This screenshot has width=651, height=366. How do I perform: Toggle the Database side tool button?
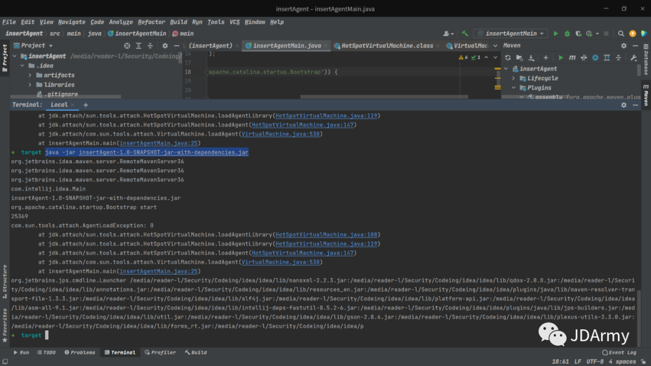pos(646,60)
